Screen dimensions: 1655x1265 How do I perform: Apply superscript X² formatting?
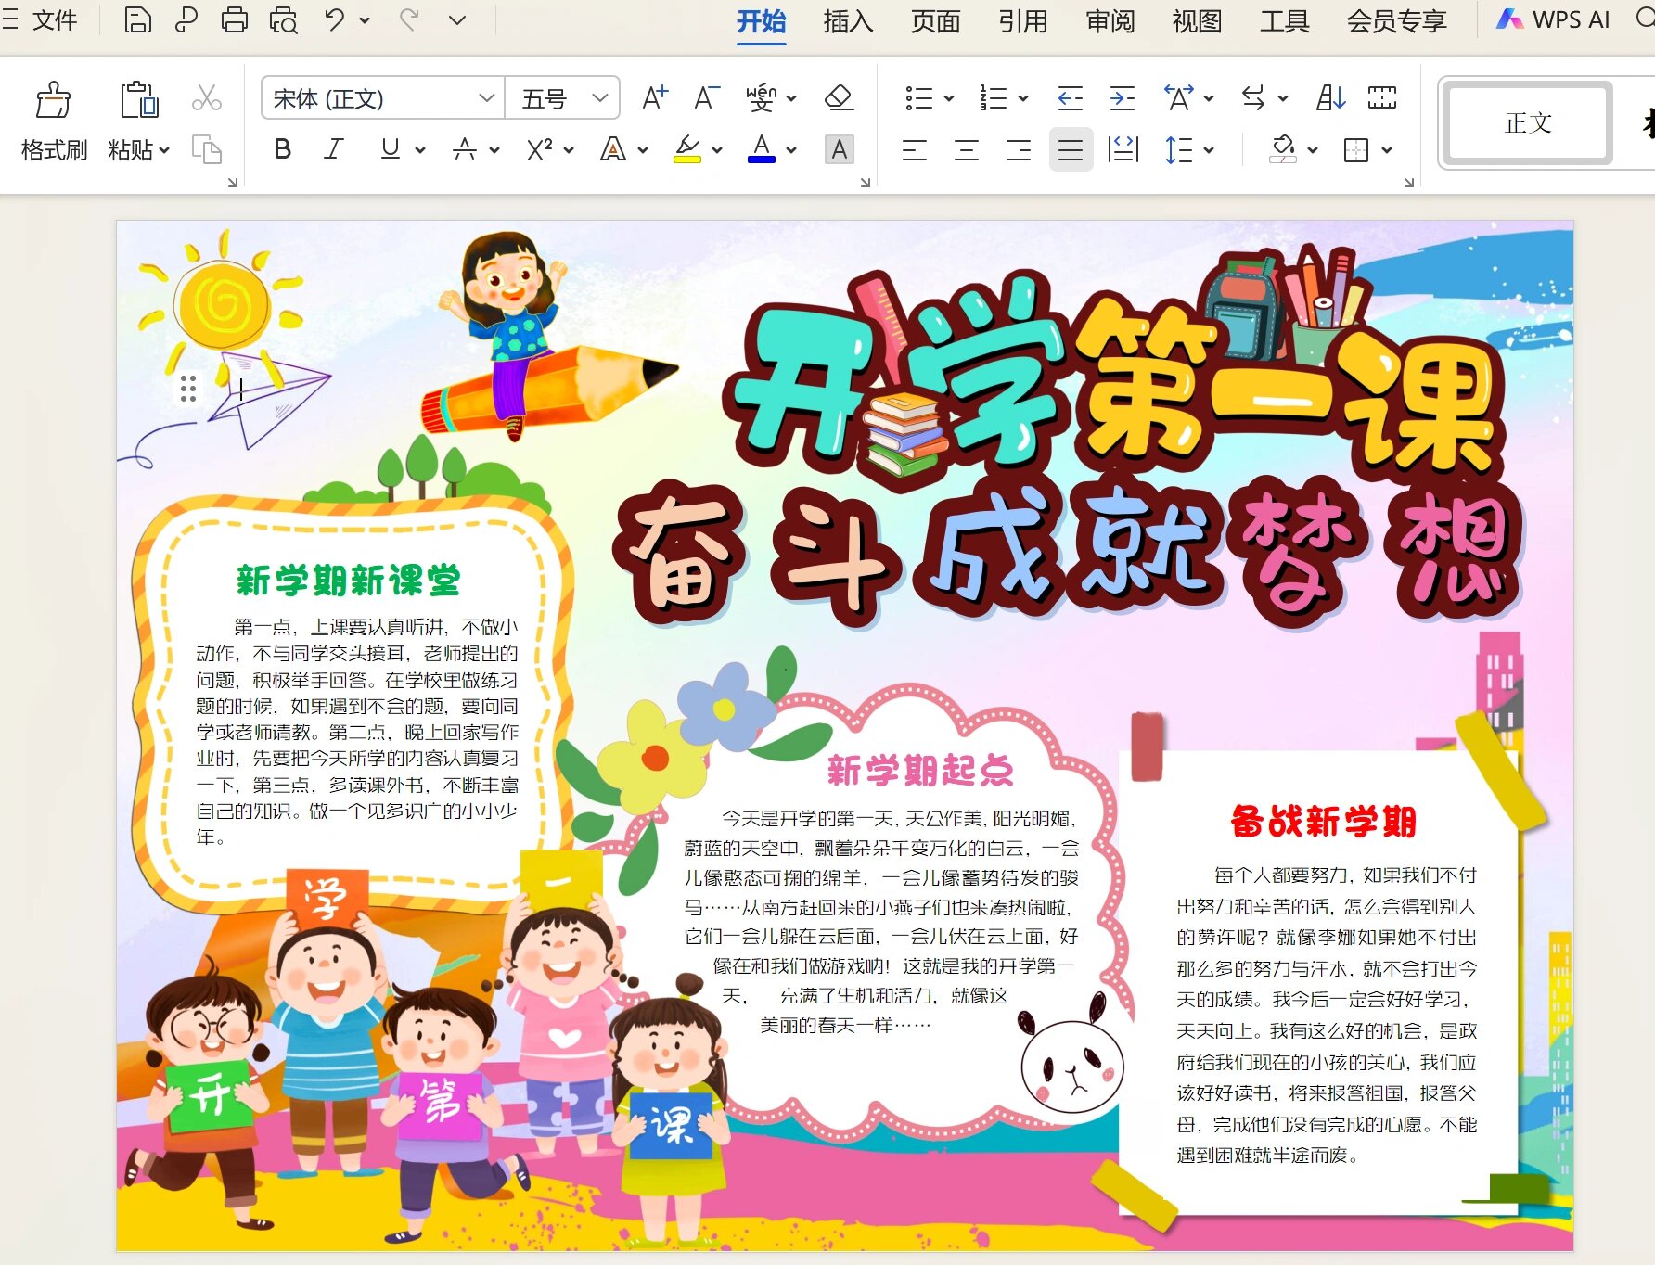point(538,149)
